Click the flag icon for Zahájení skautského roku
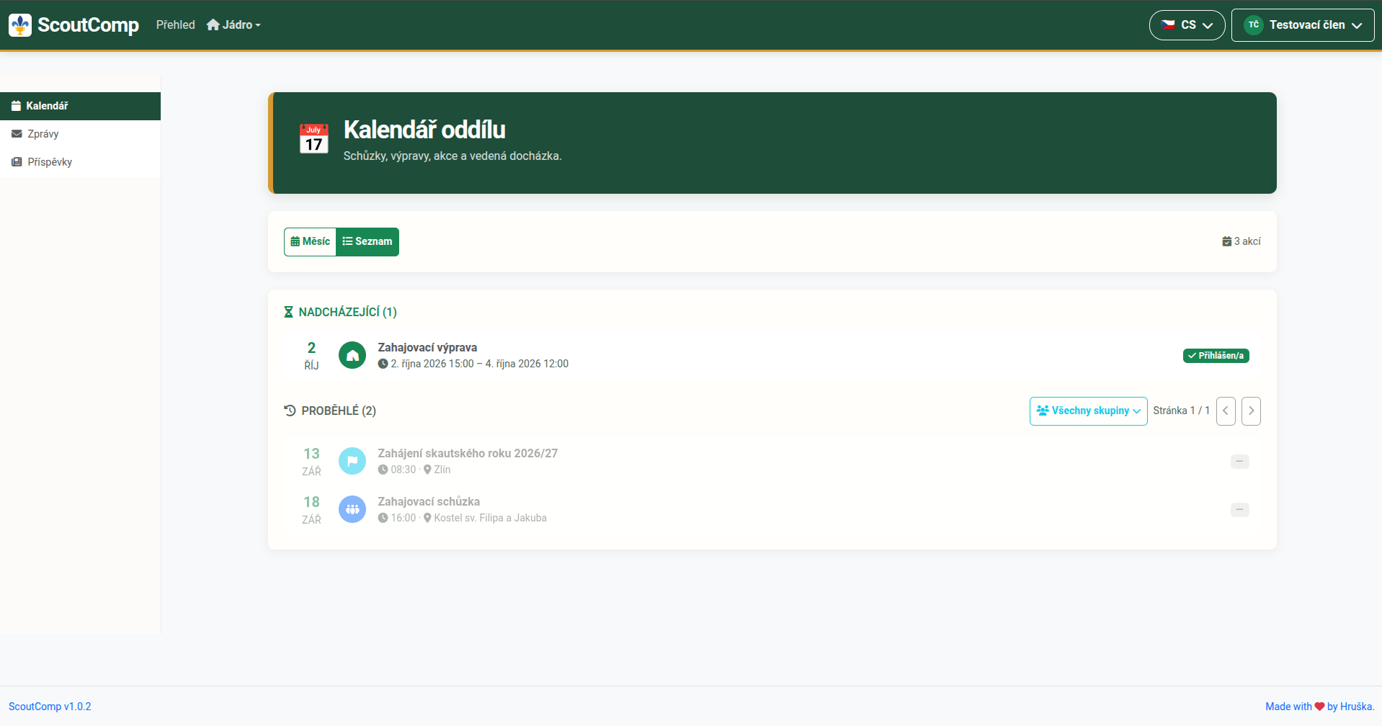 [352, 461]
